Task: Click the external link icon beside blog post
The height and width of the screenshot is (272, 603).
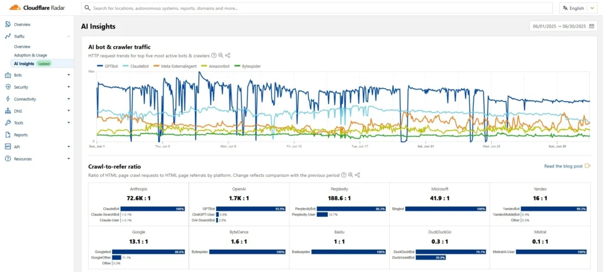Action: (x=587, y=166)
